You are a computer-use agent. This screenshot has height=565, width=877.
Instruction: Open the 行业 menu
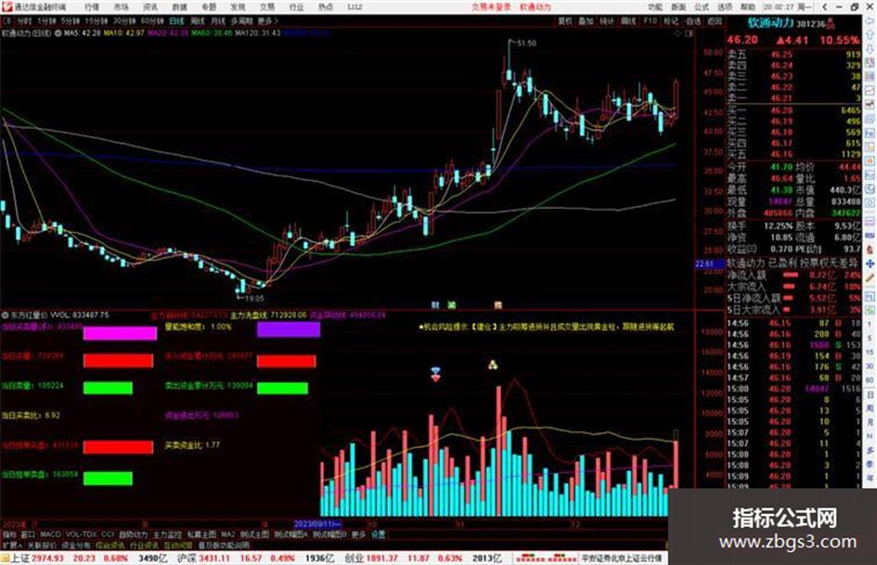click(x=296, y=7)
